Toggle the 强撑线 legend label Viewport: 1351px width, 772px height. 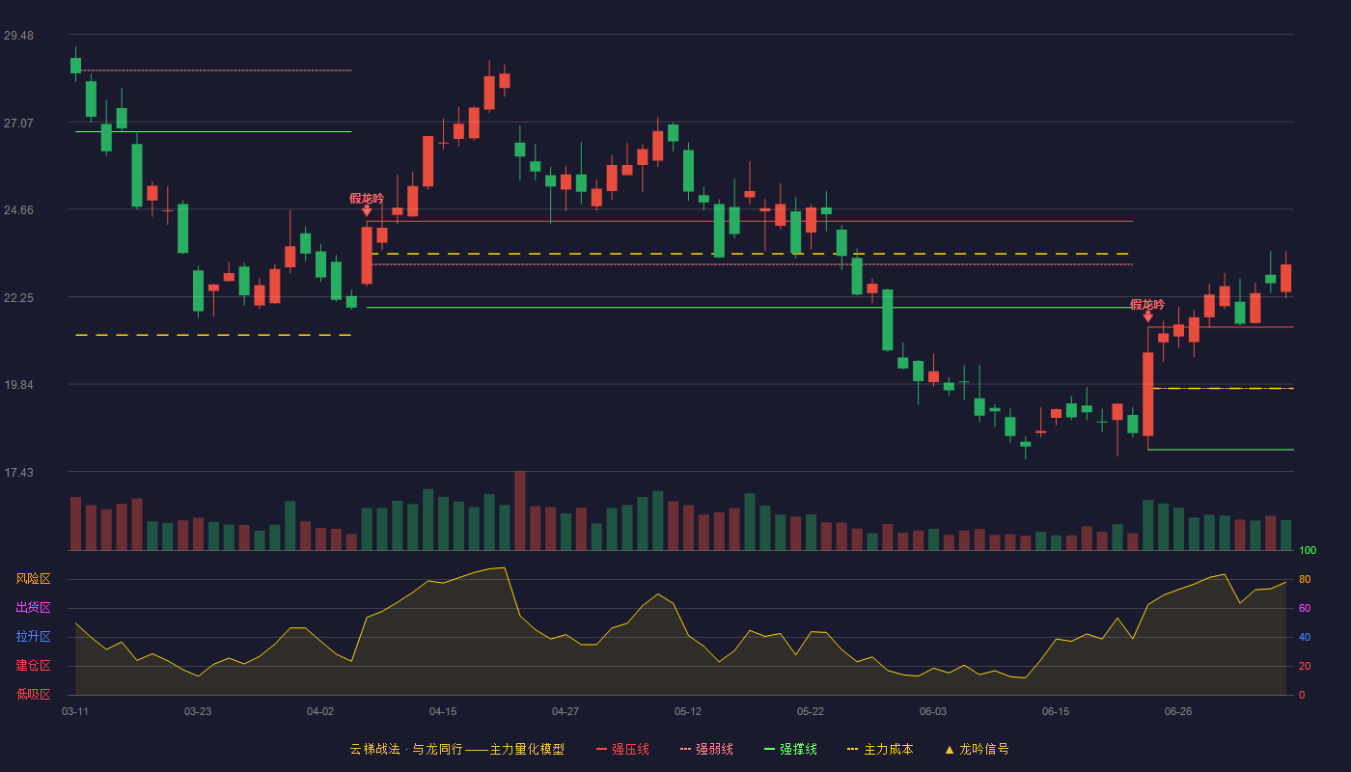[x=798, y=749]
